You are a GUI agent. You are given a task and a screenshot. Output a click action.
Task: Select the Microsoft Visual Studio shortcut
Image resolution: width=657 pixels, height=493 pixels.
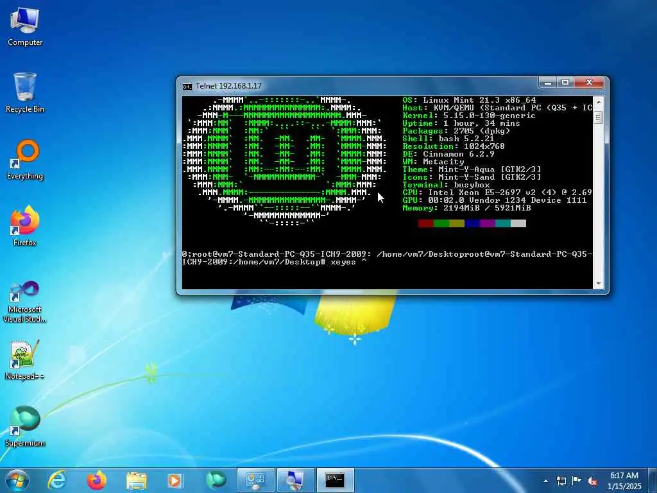pos(25,302)
